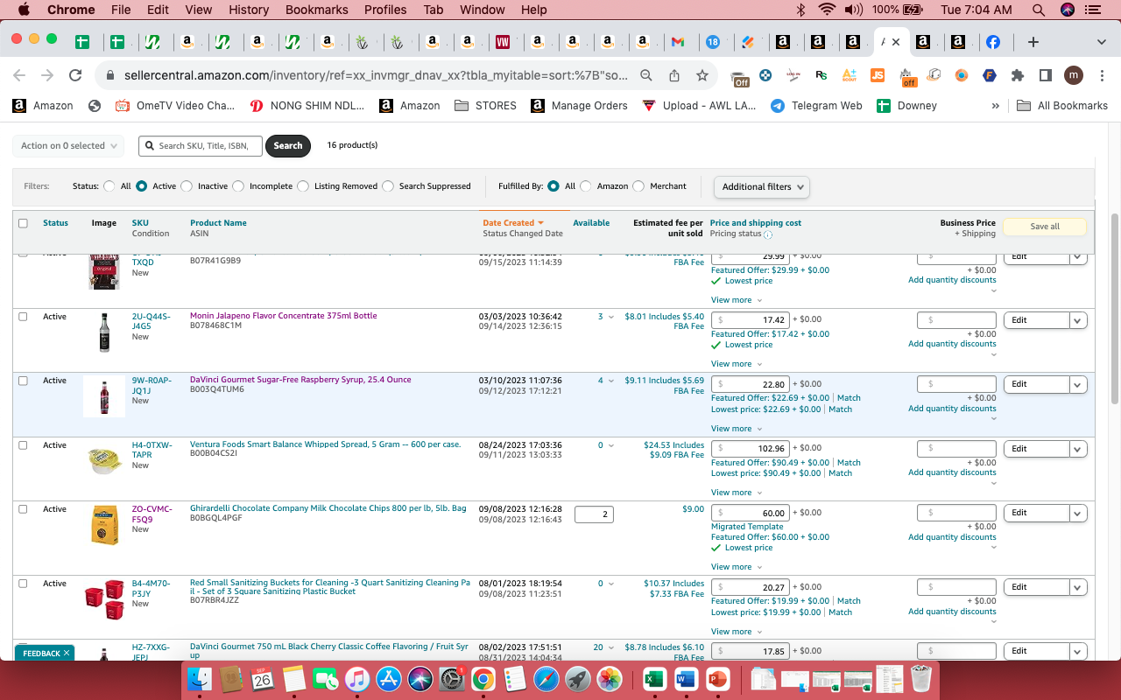The width and height of the screenshot is (1121, 700).
Task: Open Safari from the Dock
Action: pos(545,679)
